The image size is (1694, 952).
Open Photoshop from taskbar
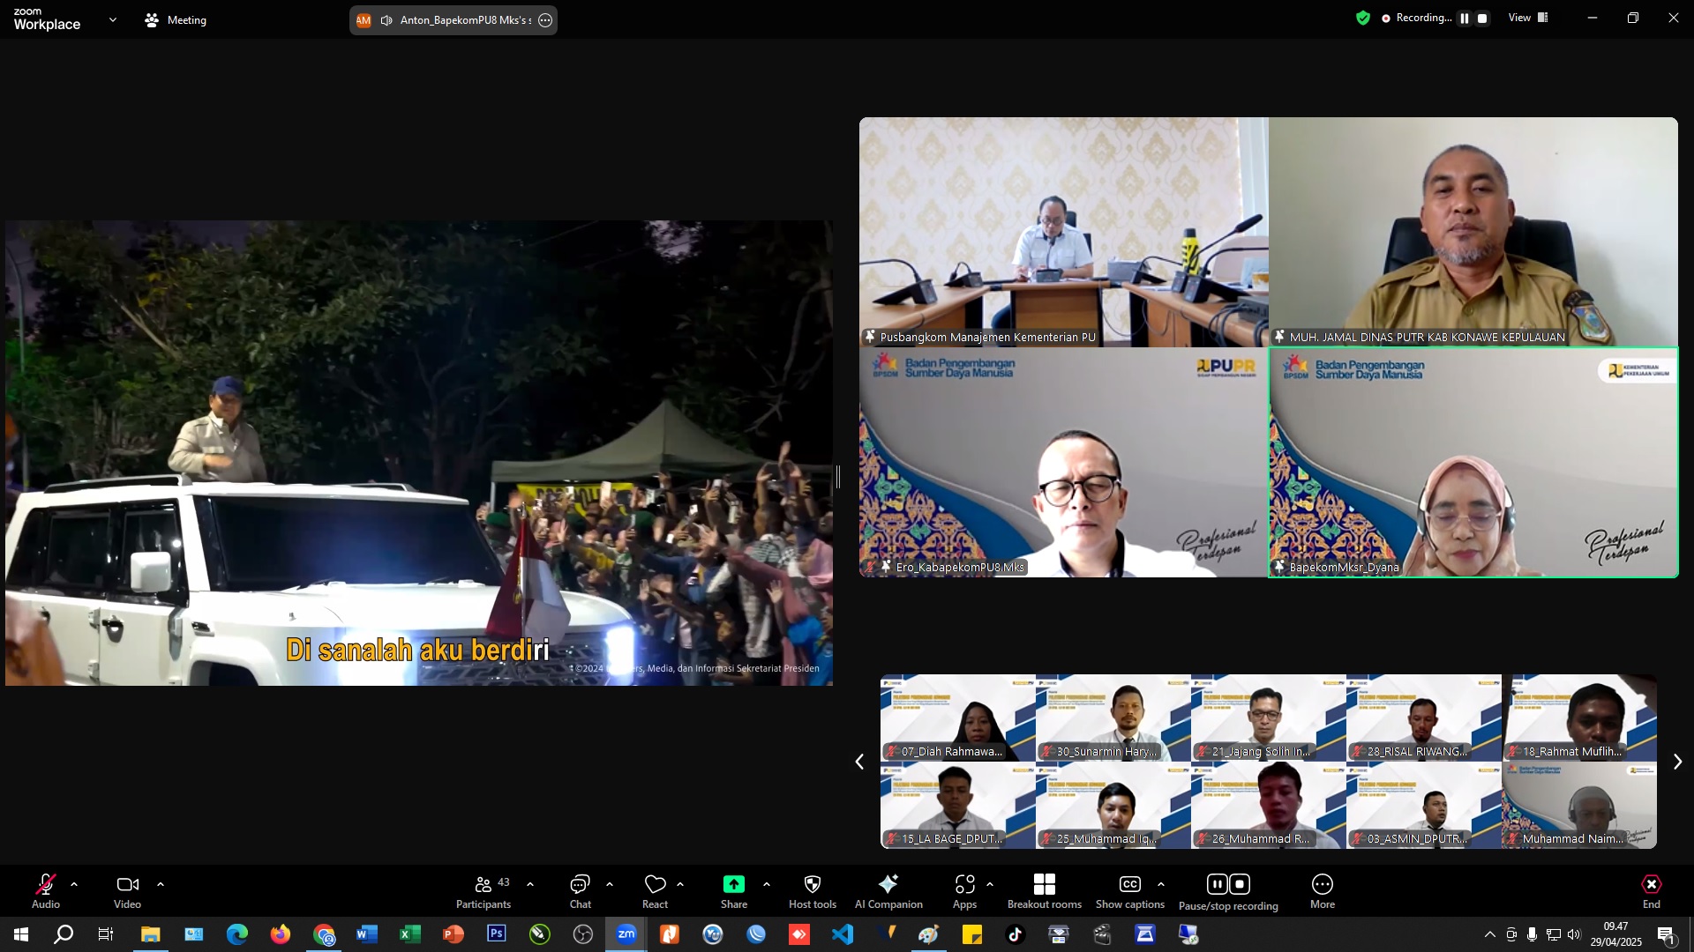click(497, 934)
